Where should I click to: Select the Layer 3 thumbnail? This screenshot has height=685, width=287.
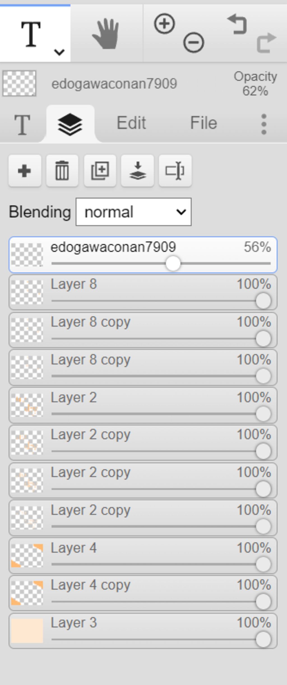click(x=27, y=631)
